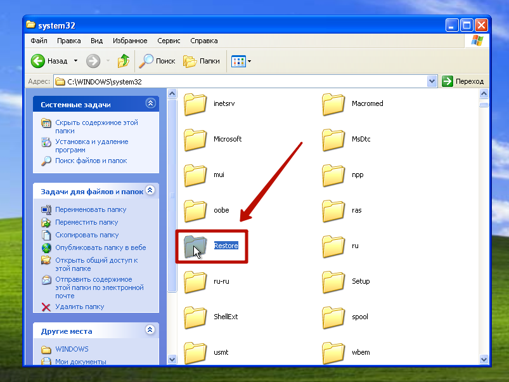Click Отправить содержимое по электронной почте link
Viewport: 509px width, 382px height.
click(x=100, y=287)
